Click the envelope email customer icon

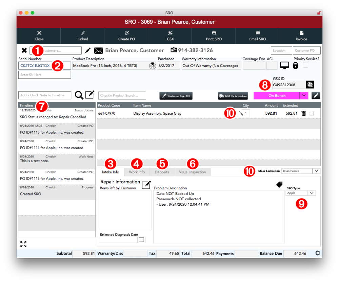point(98,51)
